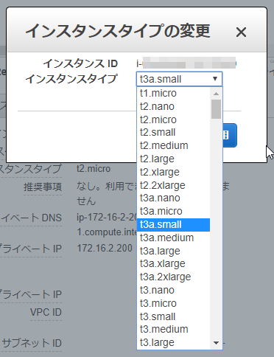Click the サブネット ID label
The width and height of the screenshot is (274, 357).
32,343
